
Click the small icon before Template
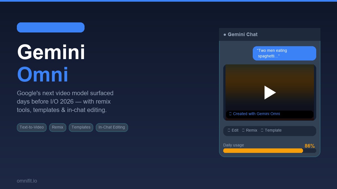click(x=262, y=130)
